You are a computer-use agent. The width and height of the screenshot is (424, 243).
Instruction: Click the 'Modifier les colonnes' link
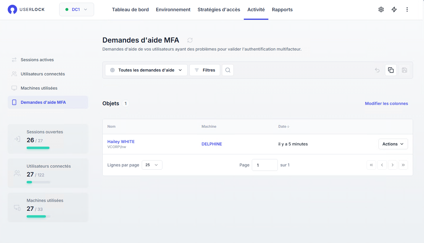pos(386,103)
